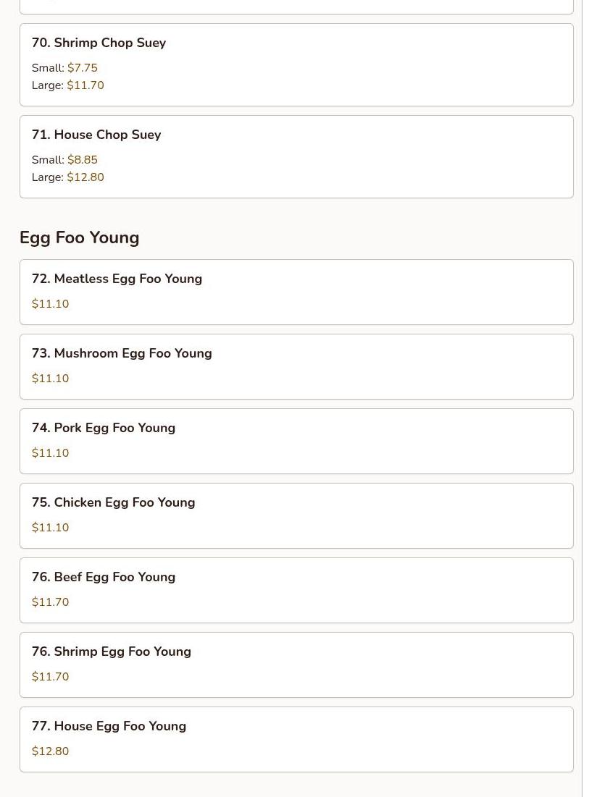Click the price under Pork Egg Foo Young
Viewport: 597px width, 797px height.
[50, 453]
